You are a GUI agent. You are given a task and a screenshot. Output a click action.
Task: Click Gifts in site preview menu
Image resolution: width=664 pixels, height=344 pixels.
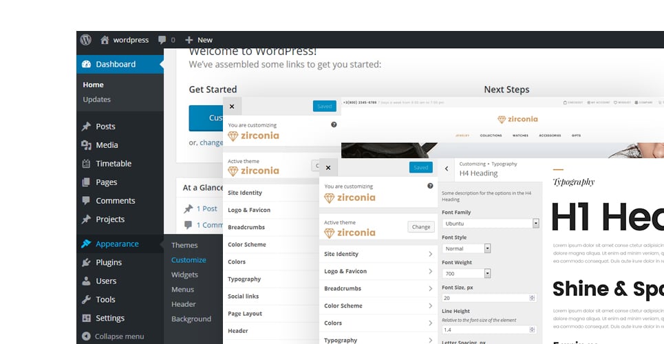576,136
